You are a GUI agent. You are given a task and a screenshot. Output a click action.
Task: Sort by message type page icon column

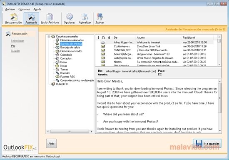[104, 37]
